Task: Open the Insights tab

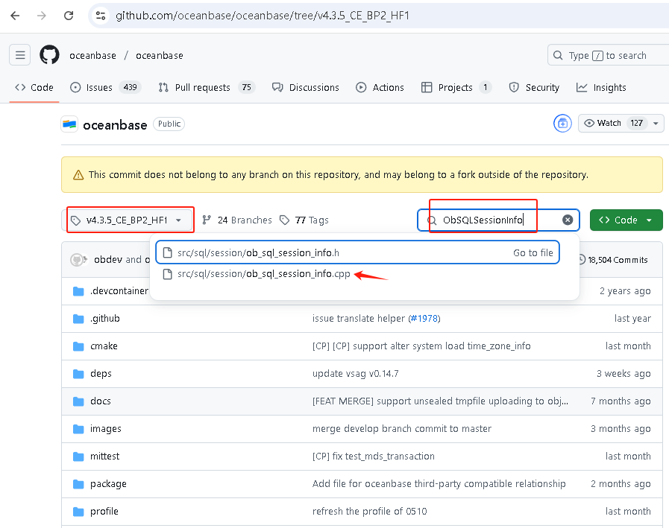Action: [601, 87]
